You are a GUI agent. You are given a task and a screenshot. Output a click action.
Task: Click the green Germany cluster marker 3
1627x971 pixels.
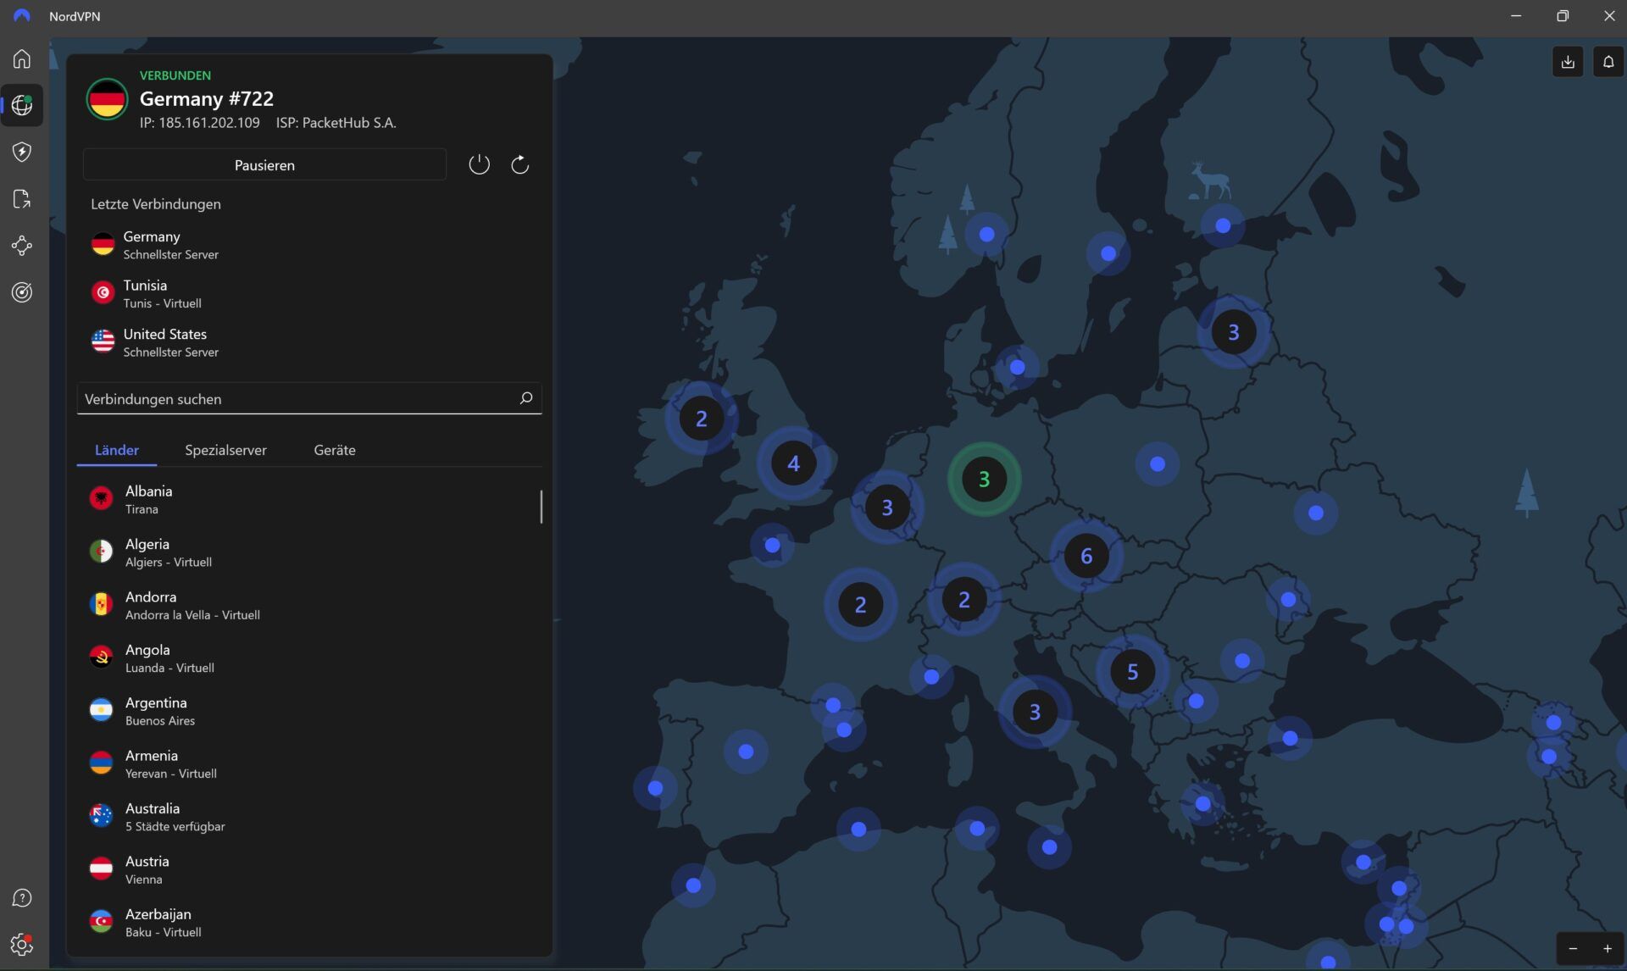[984, 480]
